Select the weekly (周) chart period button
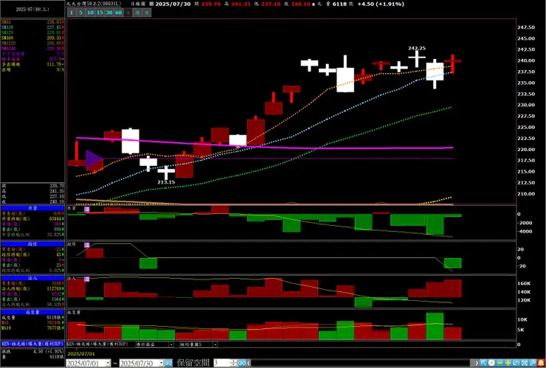This screenshot has height=368, width=546. pos(138,13)
